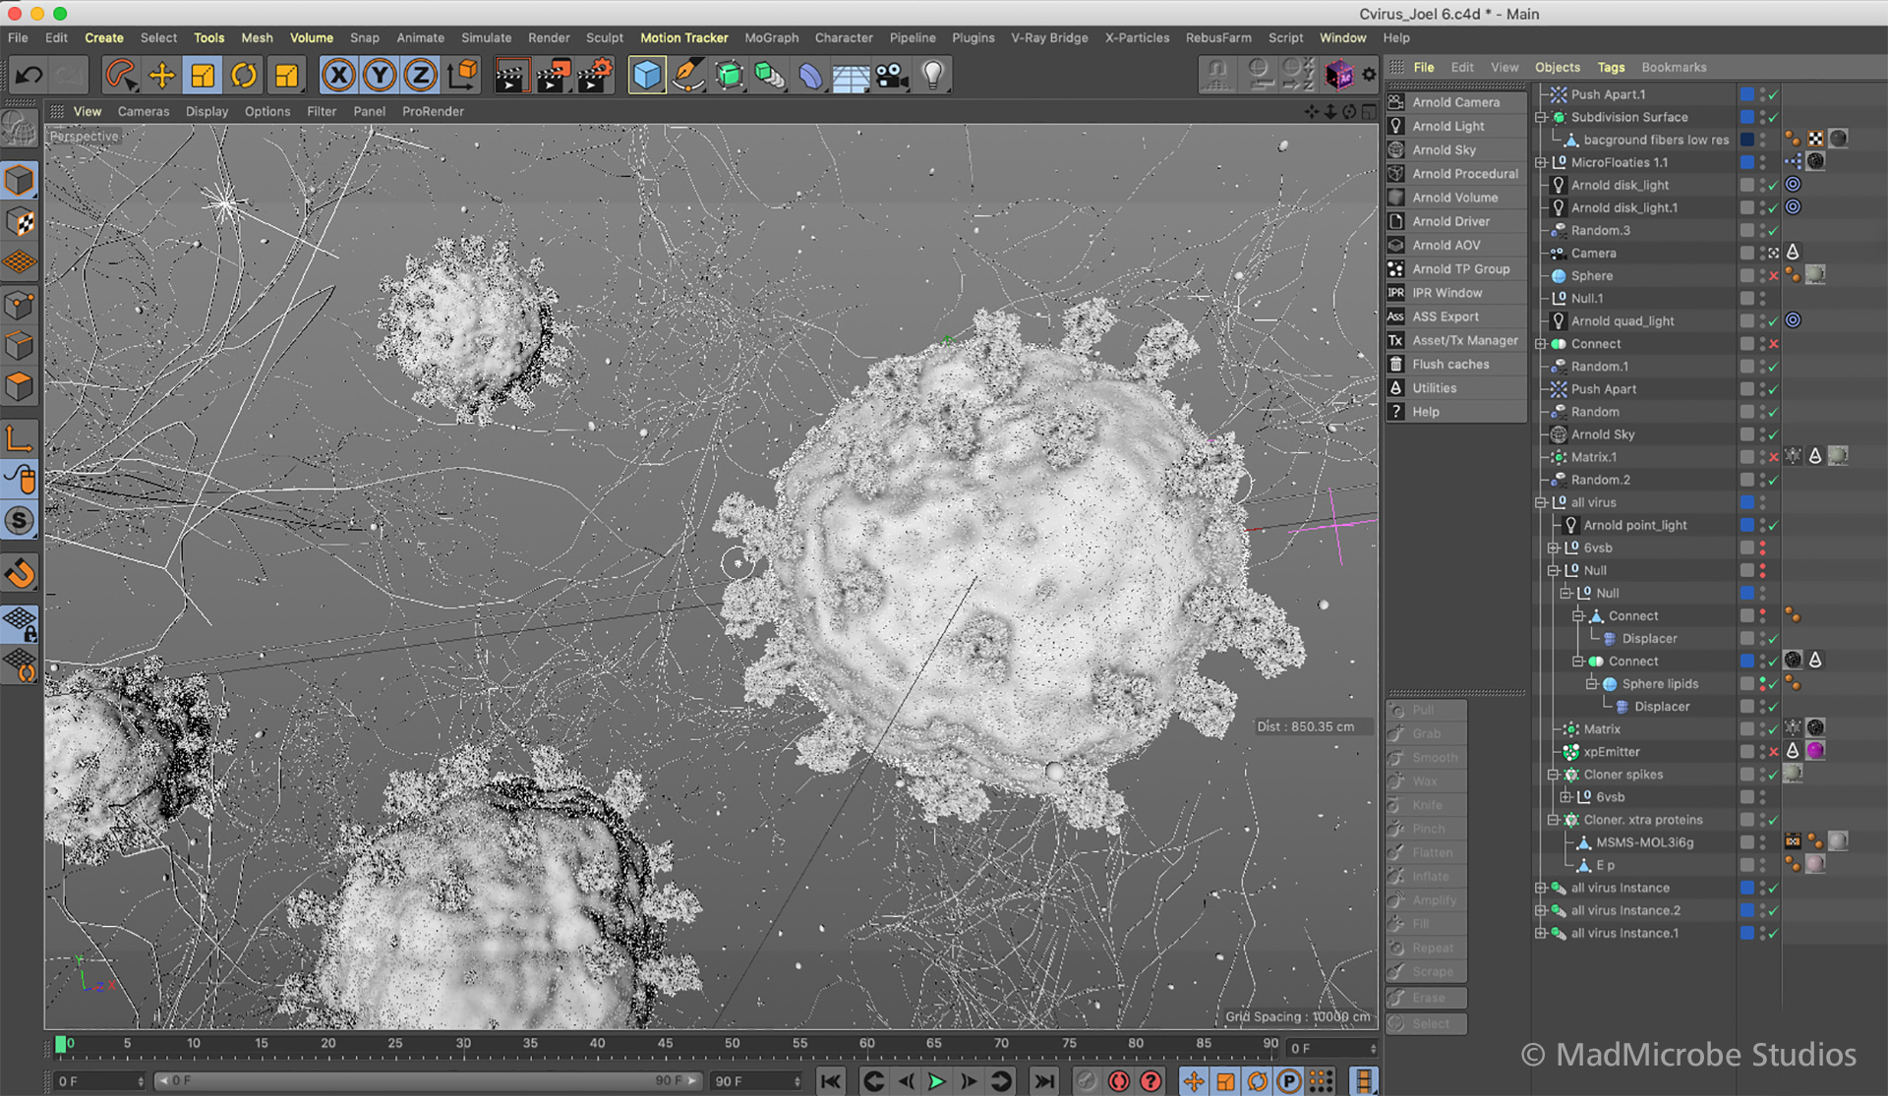
Task: Expand the MicroFloaties 1.1 group
Action: point(1541,162)
